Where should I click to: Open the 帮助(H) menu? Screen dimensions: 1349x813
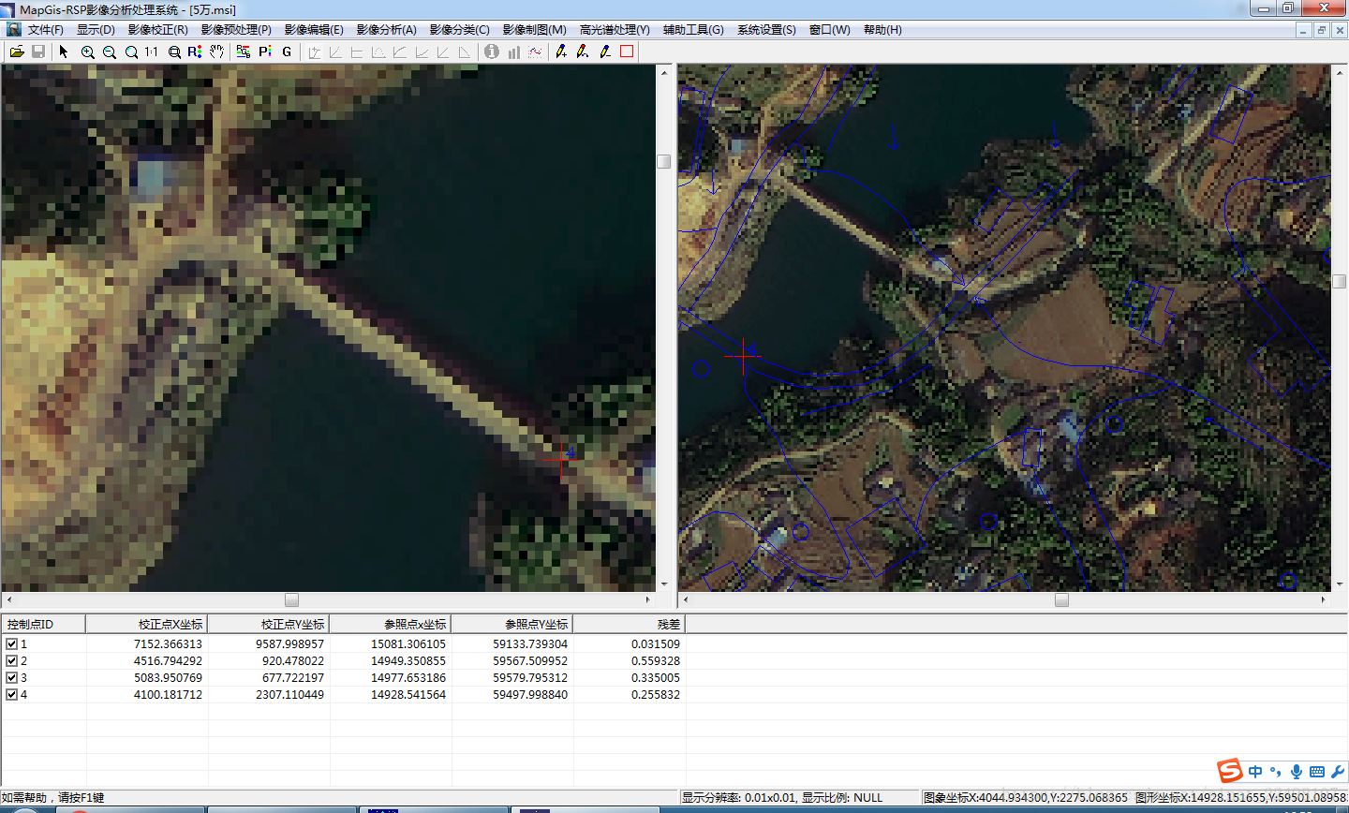tap(882, 30)
